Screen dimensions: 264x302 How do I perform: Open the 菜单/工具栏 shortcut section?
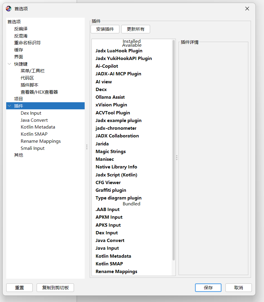click(x=32, y=71)
